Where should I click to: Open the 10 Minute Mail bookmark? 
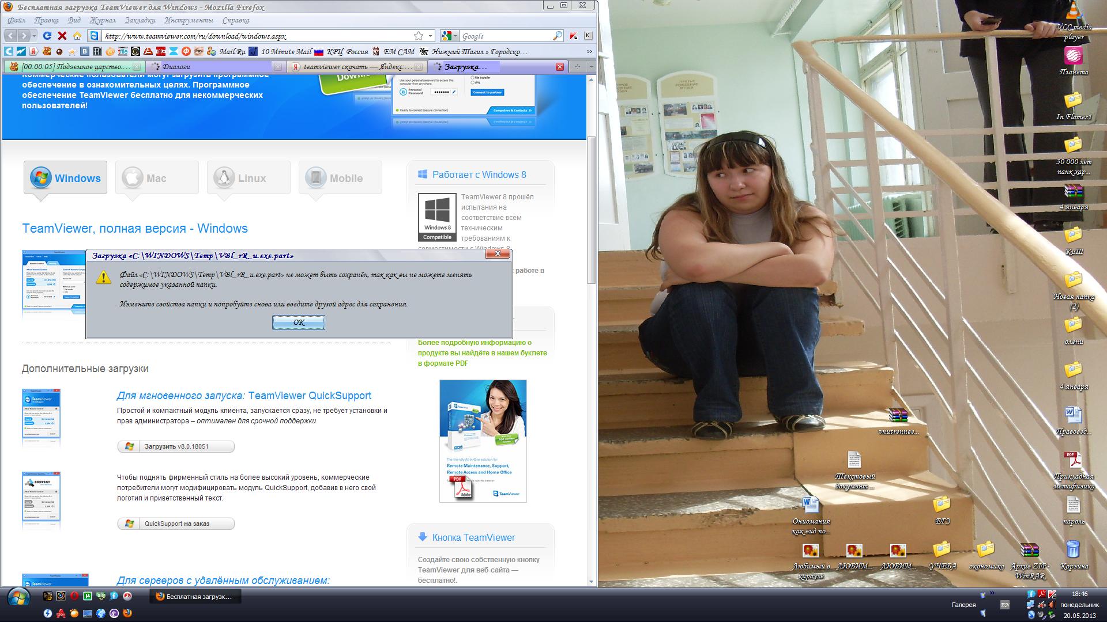coord(280,51)
